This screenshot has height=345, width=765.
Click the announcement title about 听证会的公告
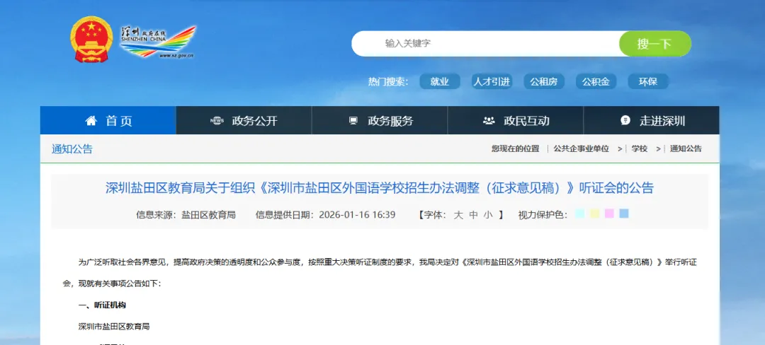tap(380, 188)
